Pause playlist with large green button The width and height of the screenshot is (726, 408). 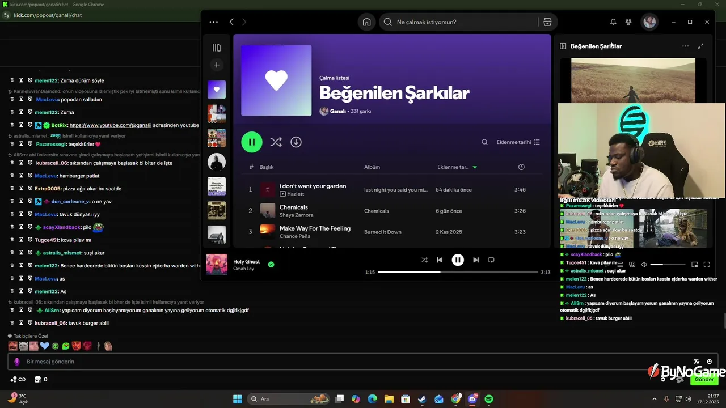(x=252, y=142)
